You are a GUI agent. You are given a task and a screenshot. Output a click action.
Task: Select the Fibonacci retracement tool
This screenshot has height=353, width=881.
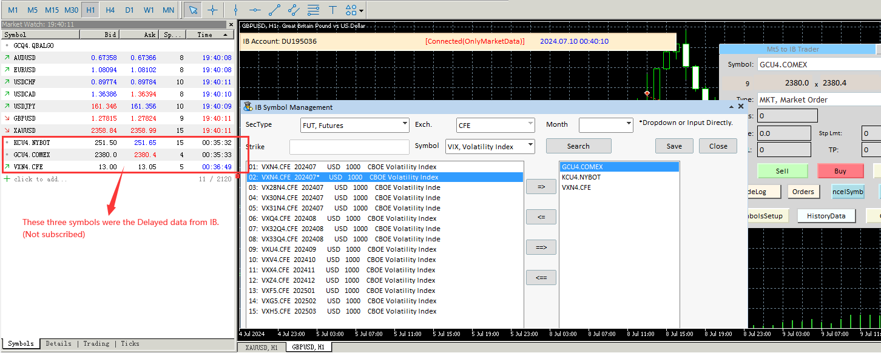pyautogui.click(x=313, y=10)
